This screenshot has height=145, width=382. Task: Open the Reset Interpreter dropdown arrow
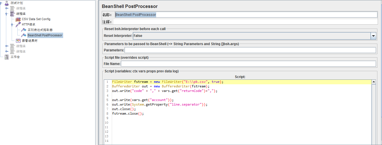[x=373, y=36]
